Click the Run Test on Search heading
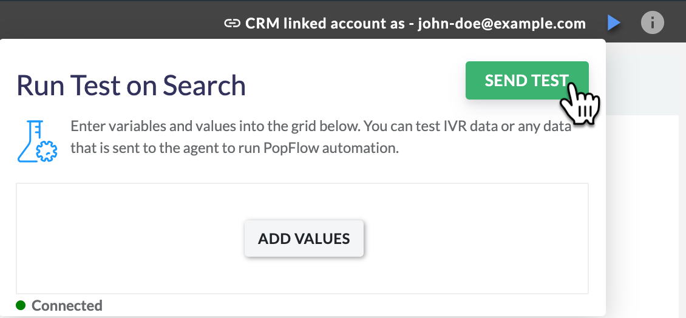 131,85
